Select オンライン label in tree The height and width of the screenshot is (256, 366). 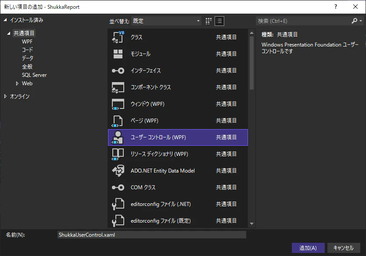tap(20, 96)
